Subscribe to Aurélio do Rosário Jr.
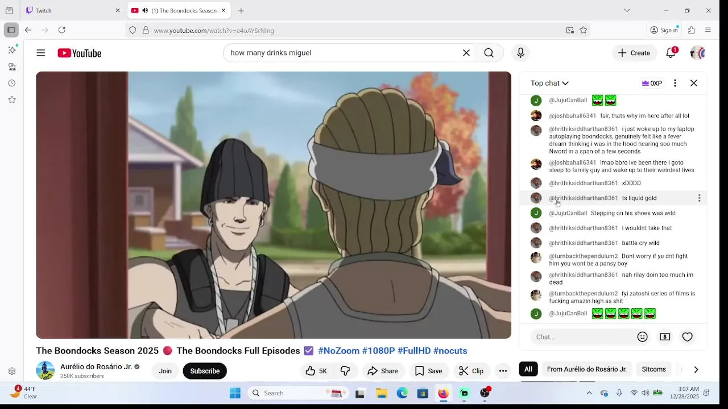Screen dimensions: 728x409 point(205,371)
